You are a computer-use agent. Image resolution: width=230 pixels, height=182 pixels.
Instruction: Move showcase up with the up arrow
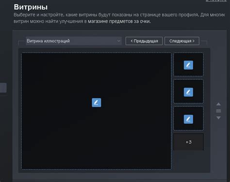pyautogui.click(x=218, y=104)
